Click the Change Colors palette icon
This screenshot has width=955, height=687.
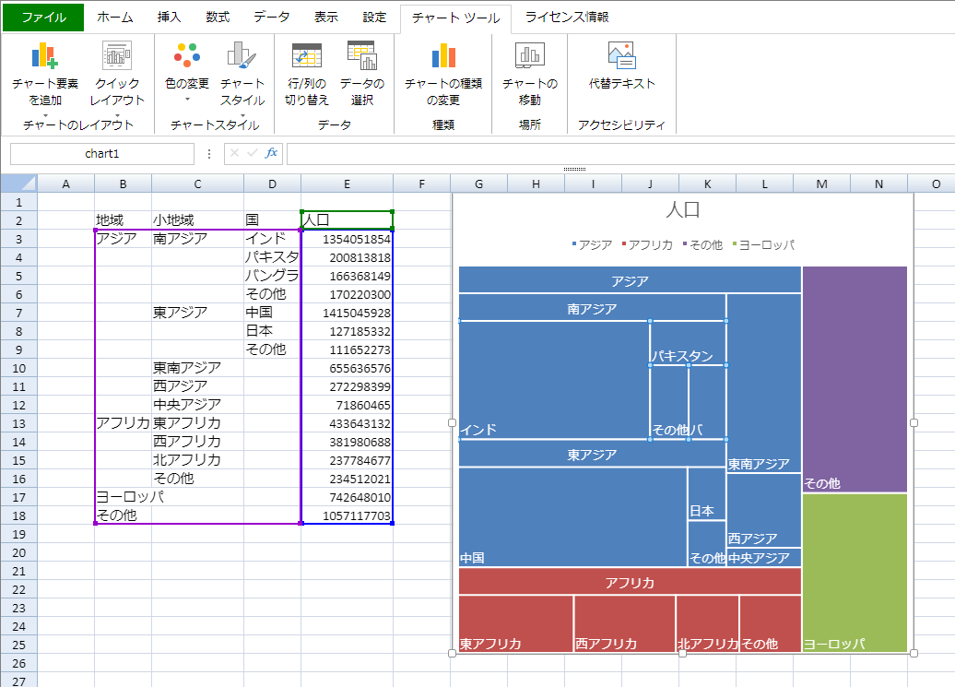[x=187, y=56]
